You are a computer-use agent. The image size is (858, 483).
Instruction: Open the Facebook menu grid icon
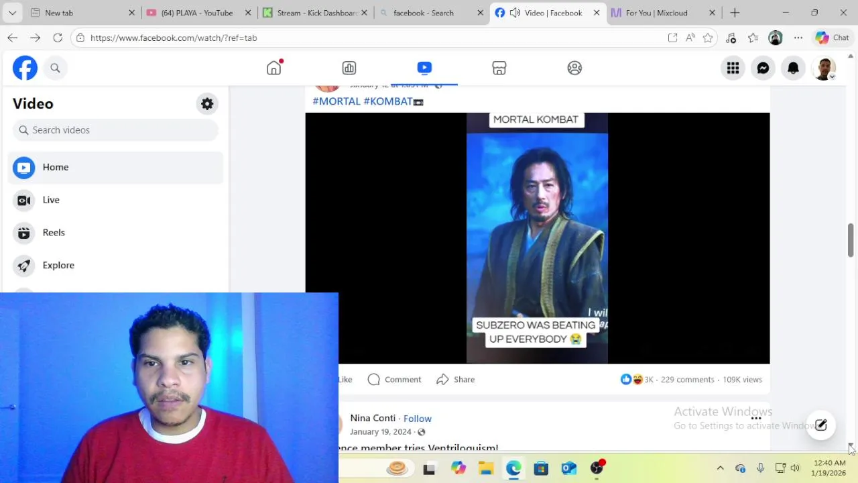tap(733, 68)
